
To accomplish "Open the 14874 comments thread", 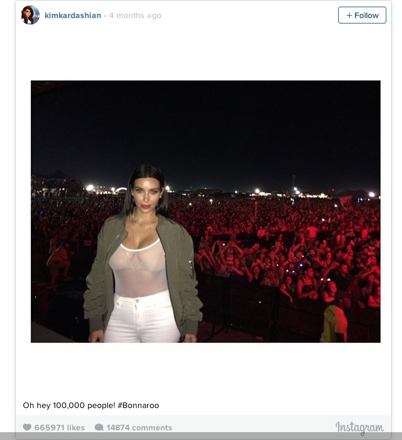I will pos(139,428).
